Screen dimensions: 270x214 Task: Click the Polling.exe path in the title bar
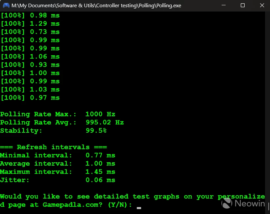pos(96,6)
